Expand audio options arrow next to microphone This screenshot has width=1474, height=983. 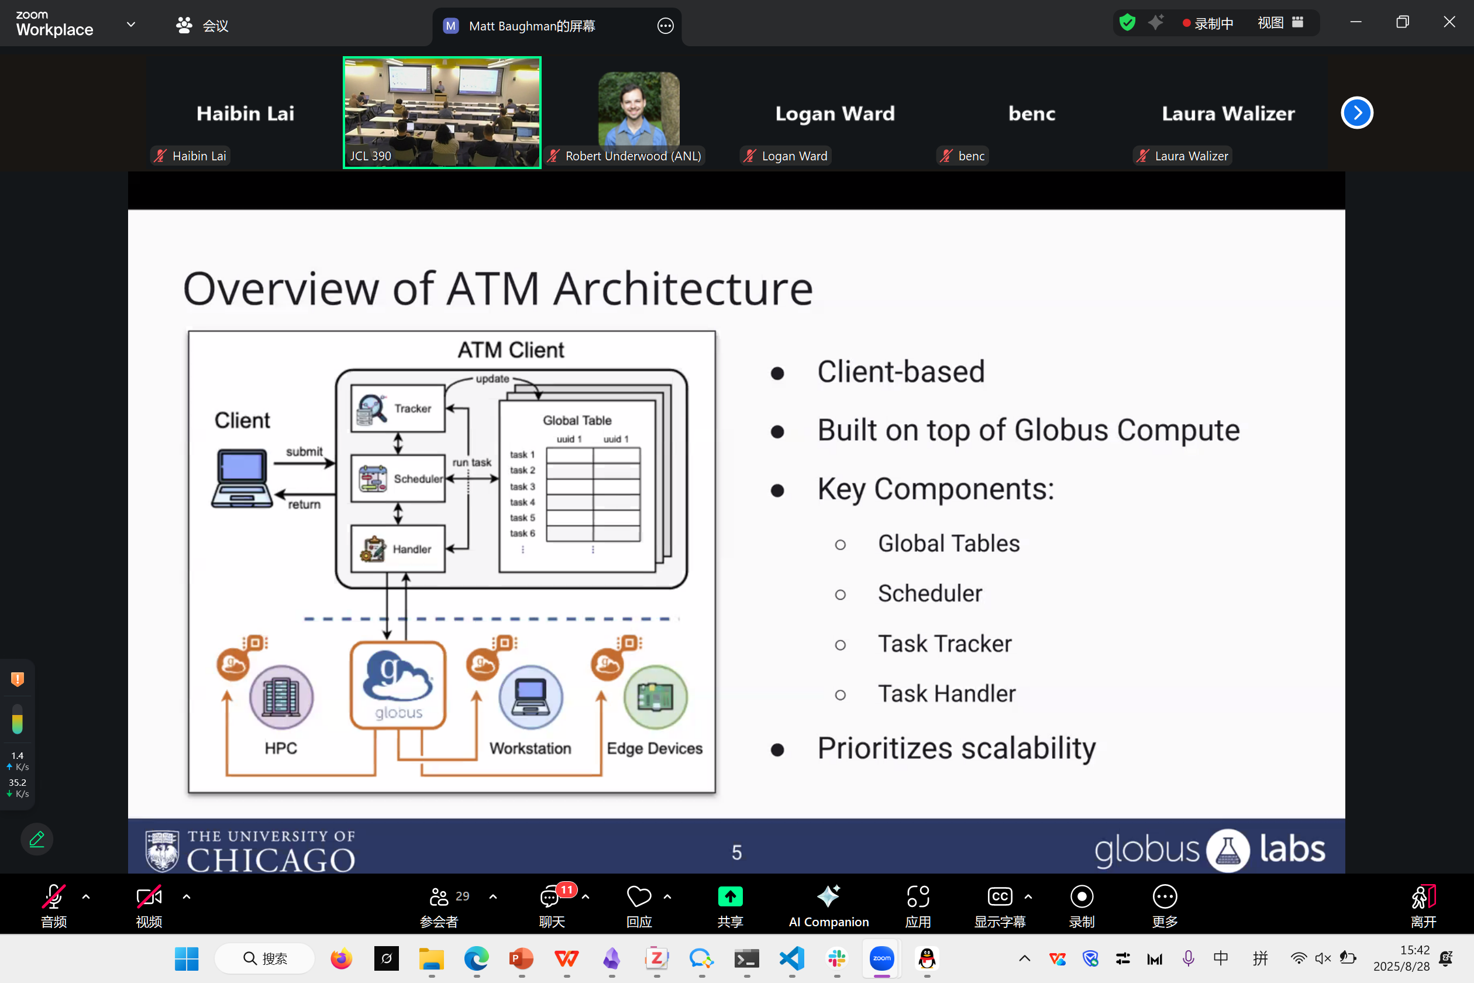pos(86,897)
